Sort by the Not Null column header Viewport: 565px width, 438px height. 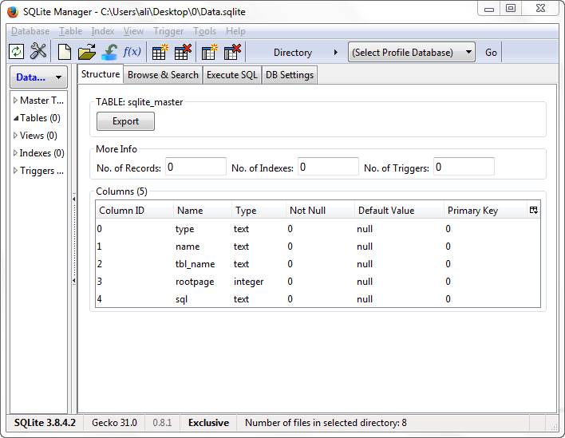point(320,211)
